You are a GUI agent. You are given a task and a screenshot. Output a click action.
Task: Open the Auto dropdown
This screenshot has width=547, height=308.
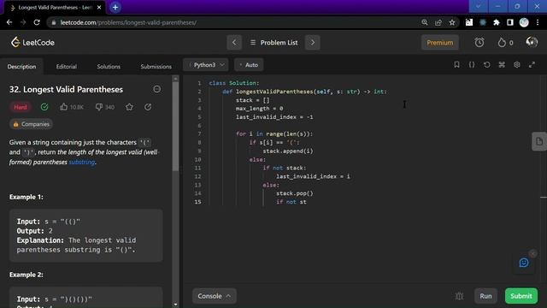pos(249,65)
